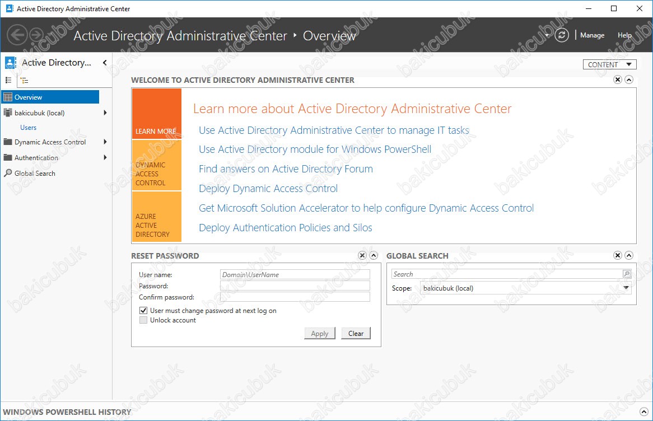The width and height of the screenshot is (653, 421).
Task: Switch to tree view tab in navigation pane
Action: pyautogui.click(x=24, y=80)
